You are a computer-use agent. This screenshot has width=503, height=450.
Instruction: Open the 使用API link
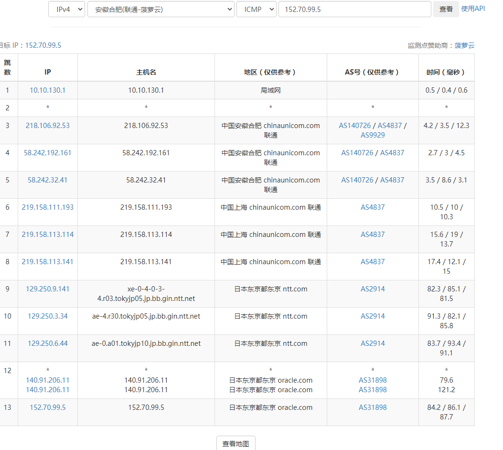pos(473,9)
